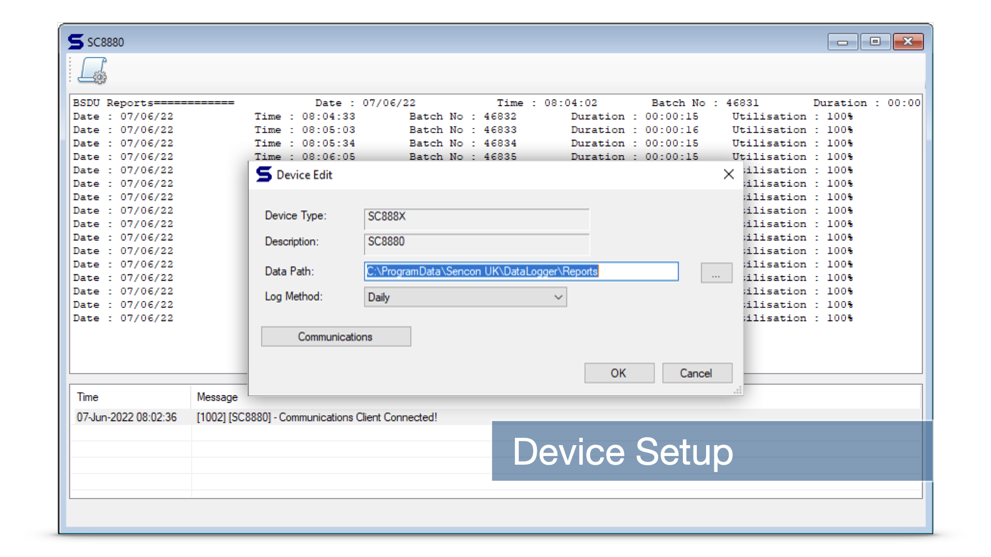Click the Device Edit dialog logo icon
This screenshot has height=557, width=991.
[264, 175]
